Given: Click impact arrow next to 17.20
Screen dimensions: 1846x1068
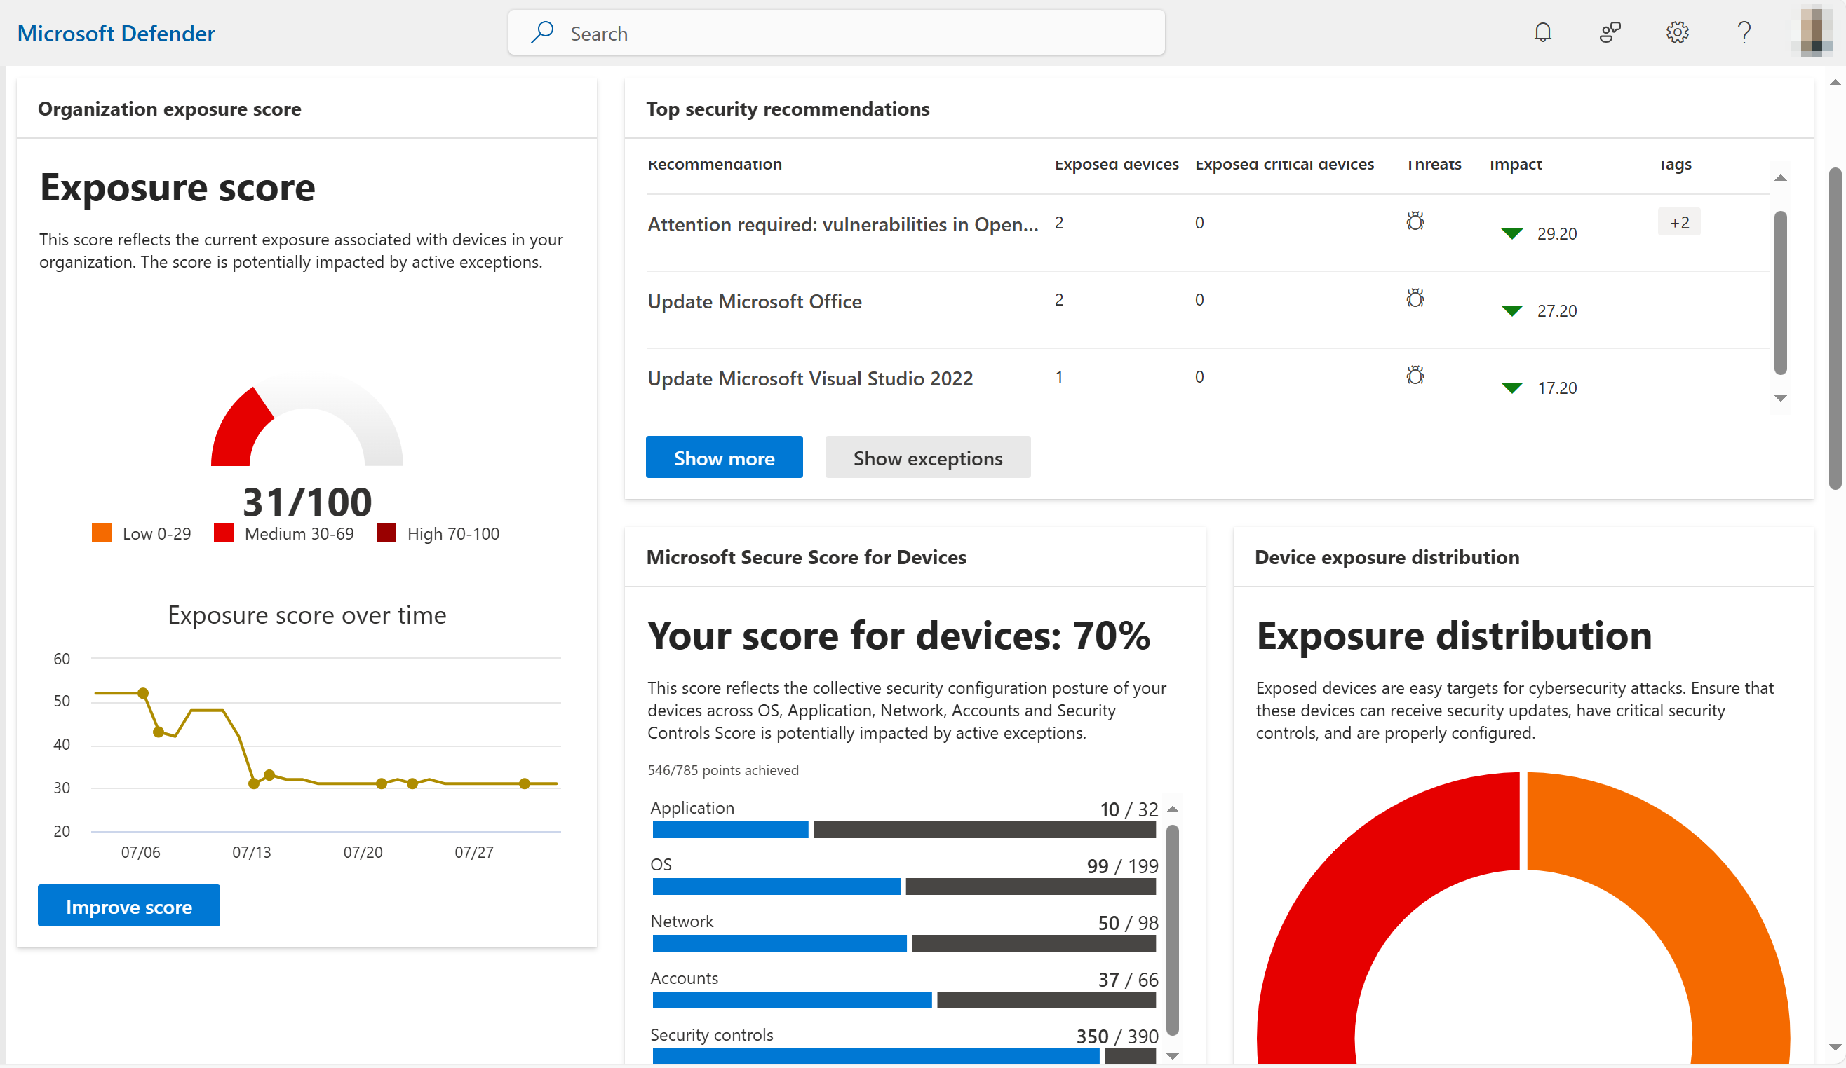Looking at the screenshot, I should 1512,388.
